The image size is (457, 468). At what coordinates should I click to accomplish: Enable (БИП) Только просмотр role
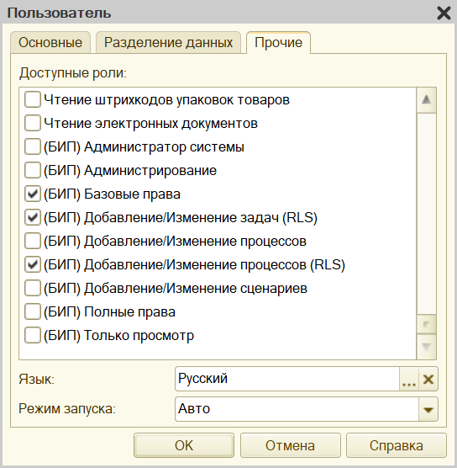33,335
